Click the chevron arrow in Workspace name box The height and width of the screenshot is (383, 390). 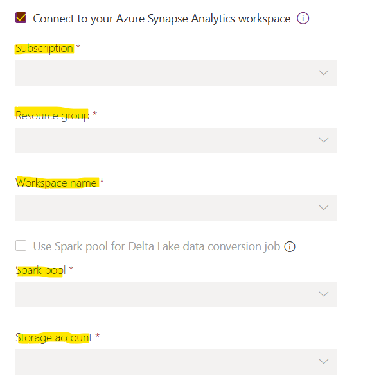coord(324,207)
